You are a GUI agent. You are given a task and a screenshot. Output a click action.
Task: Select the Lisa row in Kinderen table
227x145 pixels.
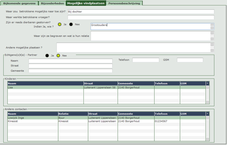[x=45, y=88]
